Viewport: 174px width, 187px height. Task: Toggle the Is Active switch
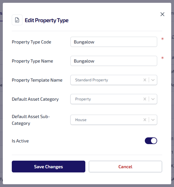pos(151,141)
